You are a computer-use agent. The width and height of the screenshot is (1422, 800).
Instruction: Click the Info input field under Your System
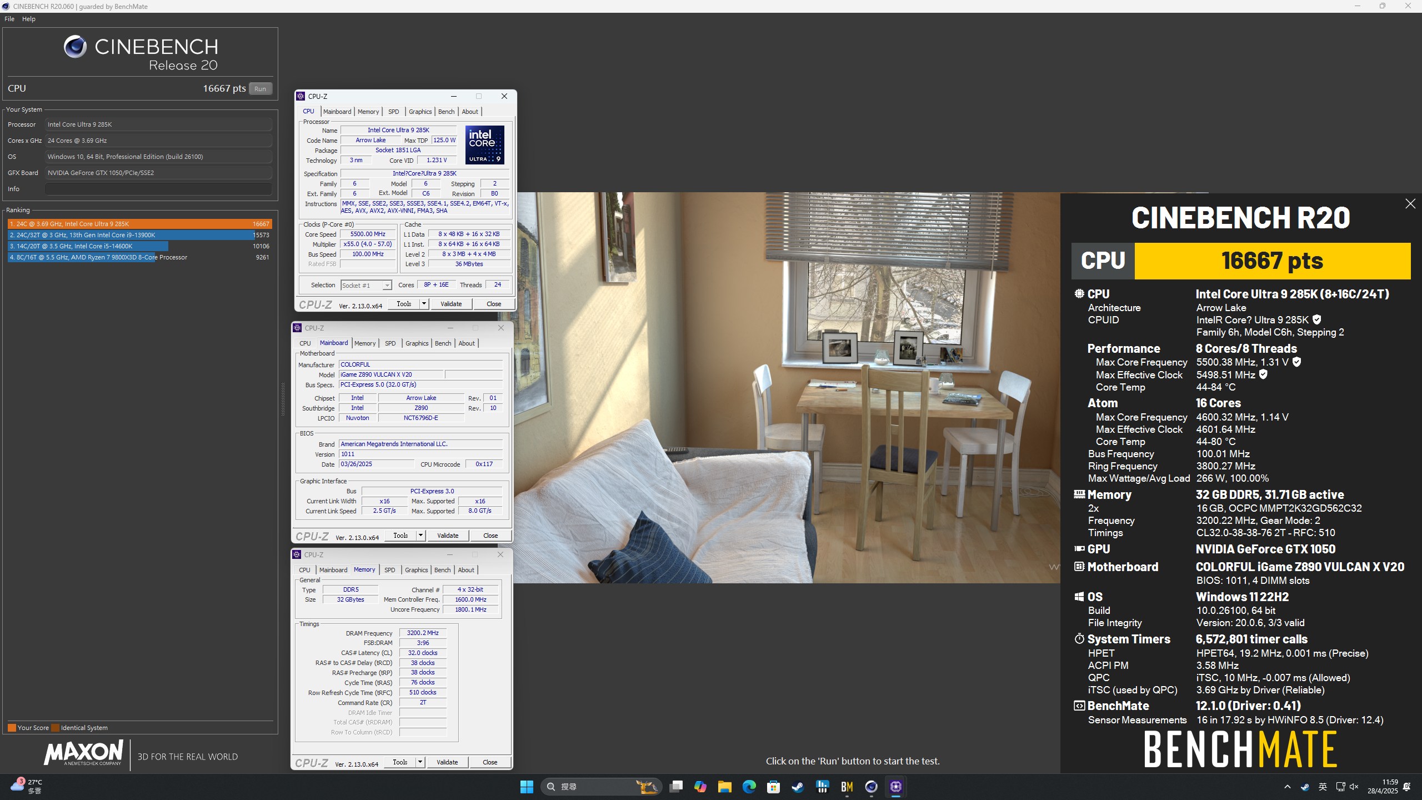tap(158, 189)
